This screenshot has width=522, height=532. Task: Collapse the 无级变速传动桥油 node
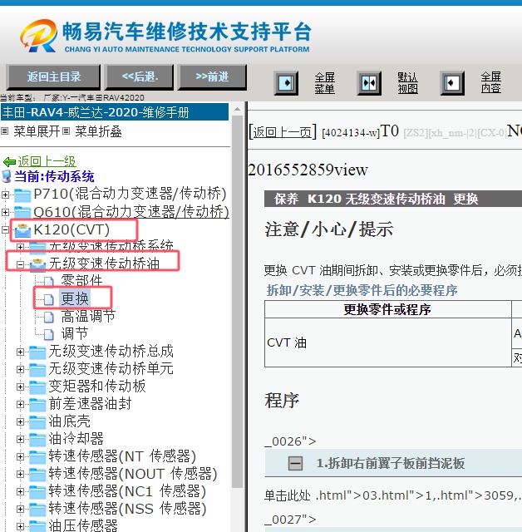[x=20, y=264]
